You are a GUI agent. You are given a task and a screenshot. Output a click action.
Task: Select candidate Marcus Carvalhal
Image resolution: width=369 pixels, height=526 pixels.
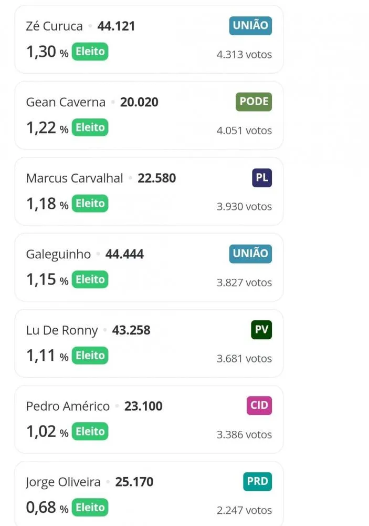75,178
